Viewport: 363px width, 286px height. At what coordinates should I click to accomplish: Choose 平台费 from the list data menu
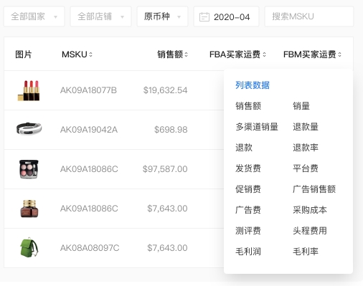click(x=306, y=168)
